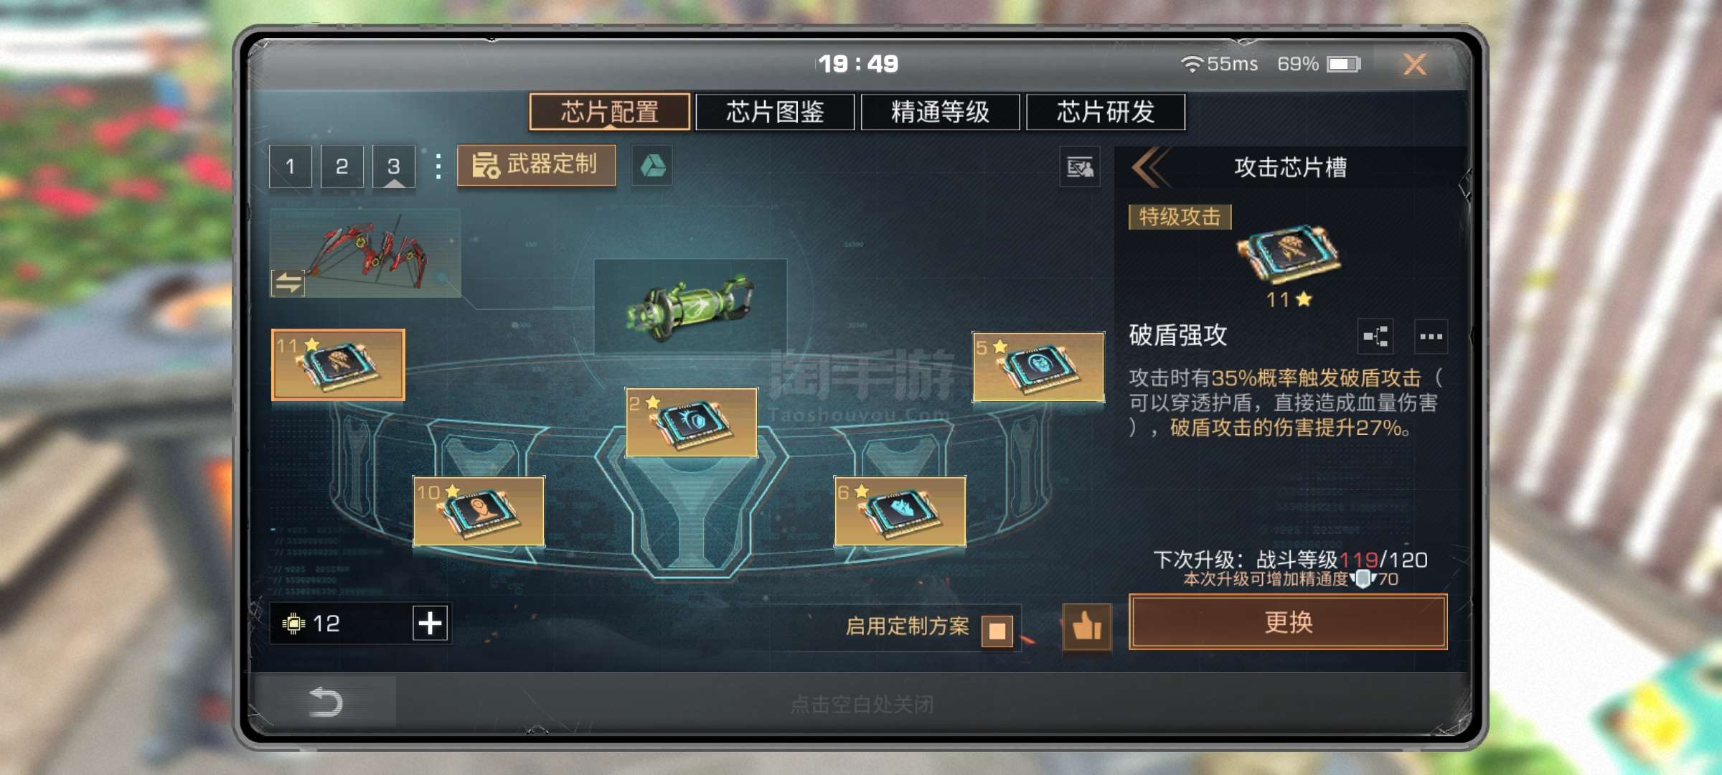This screenshot has height=775, width=1722.
Task: Select the 10-star chip slot
Action: [x=479, y=512]
